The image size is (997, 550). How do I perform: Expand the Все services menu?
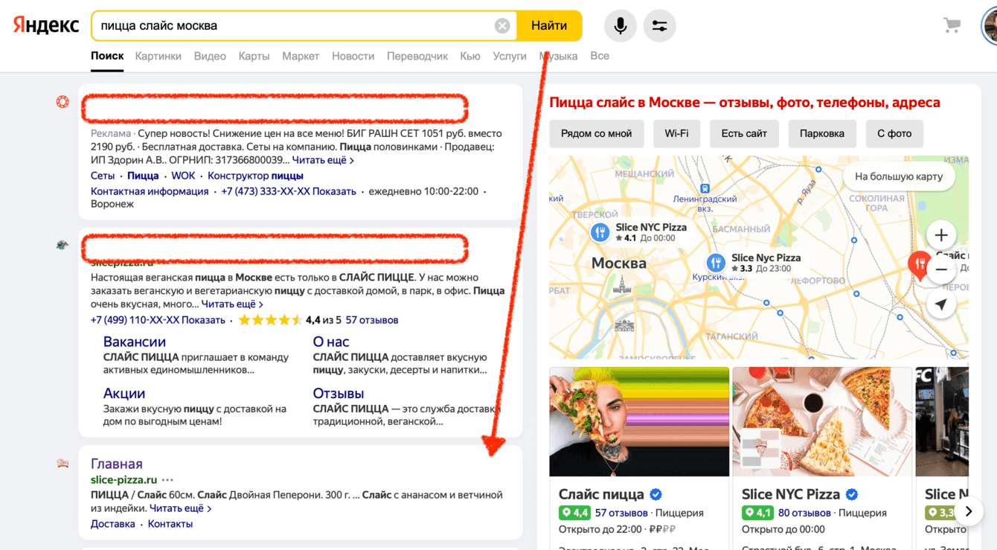tap(600, 56)
